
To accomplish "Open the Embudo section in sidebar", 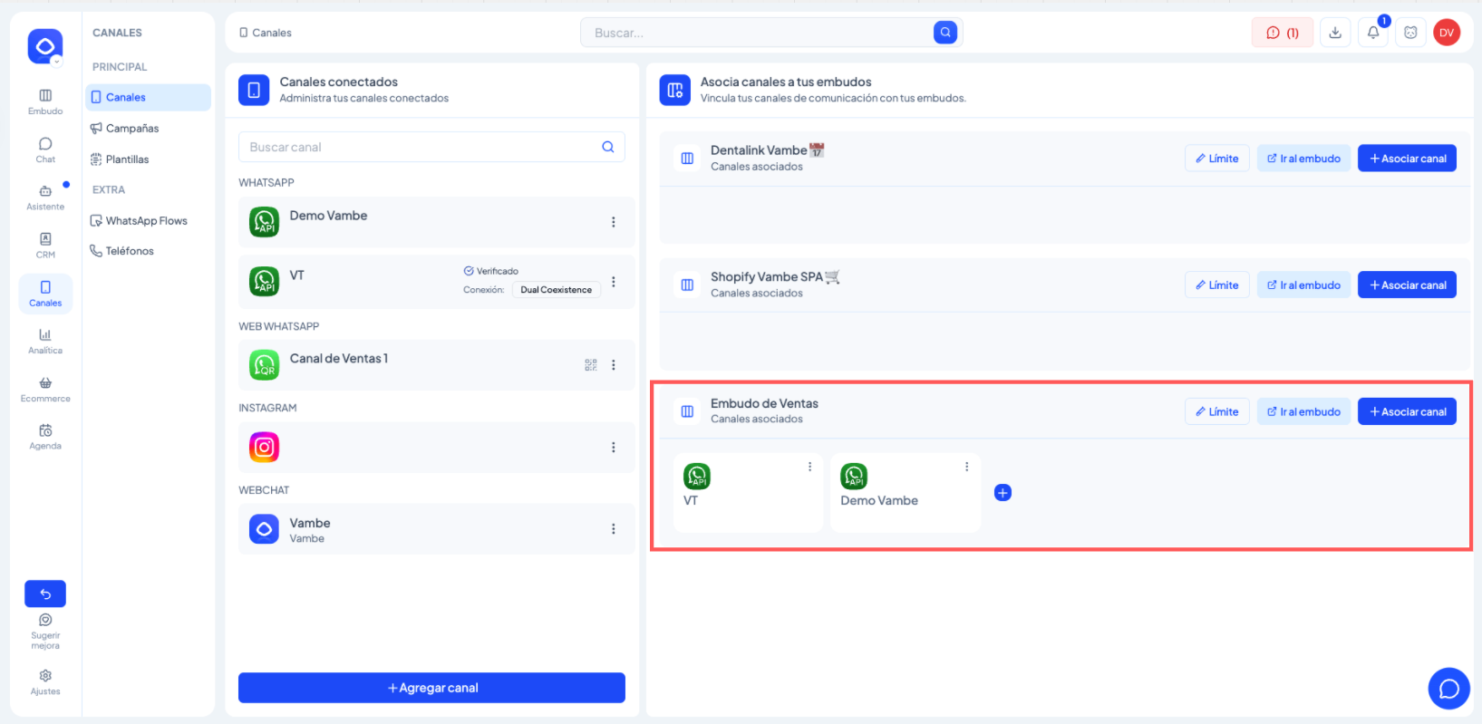I will point(45,101).
